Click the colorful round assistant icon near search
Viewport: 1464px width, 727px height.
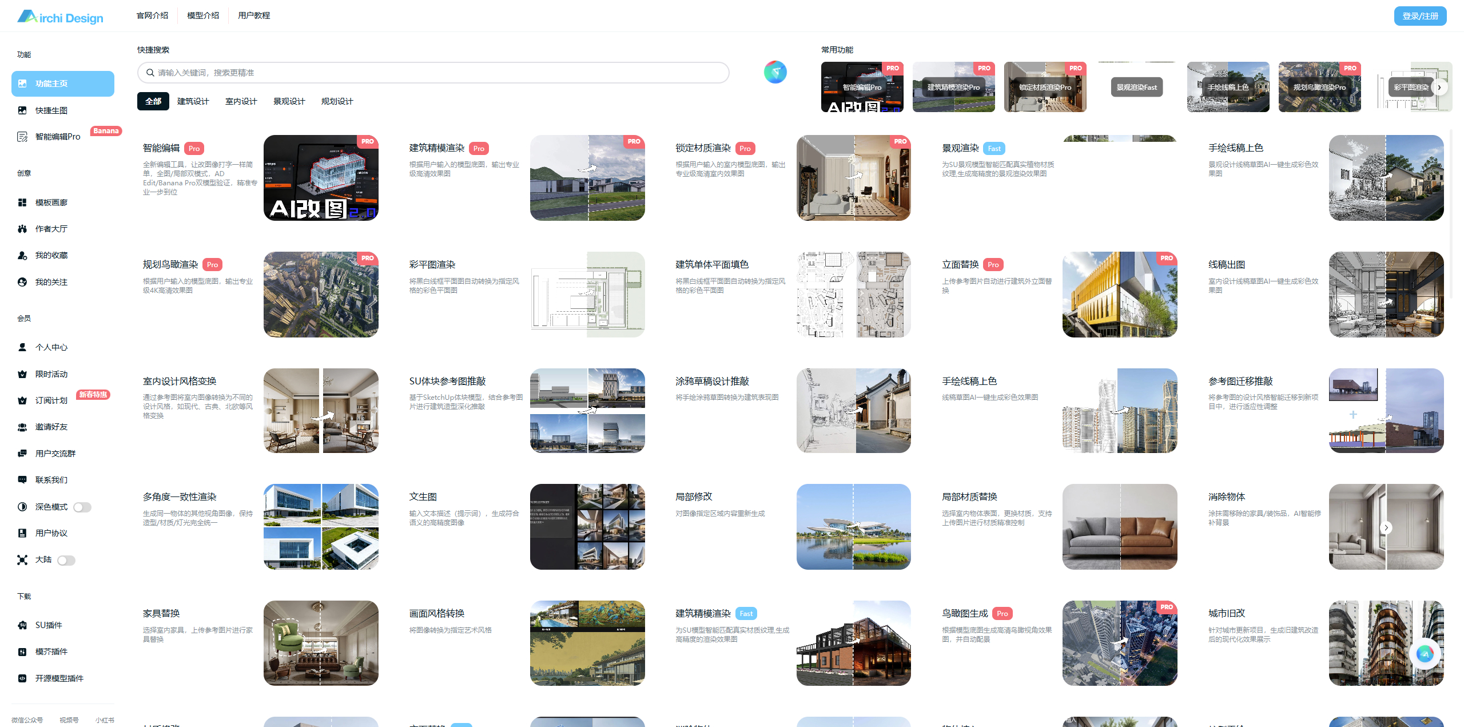click(x=775, y=72)
